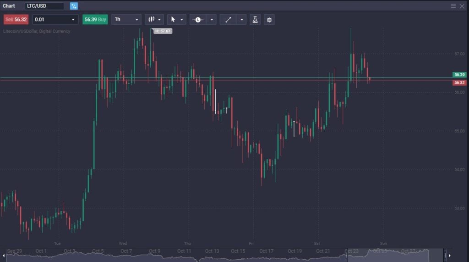Click the red 56.32 price tag
The height and width of the screenshot is (262, 469).
[x=459, y=82]
